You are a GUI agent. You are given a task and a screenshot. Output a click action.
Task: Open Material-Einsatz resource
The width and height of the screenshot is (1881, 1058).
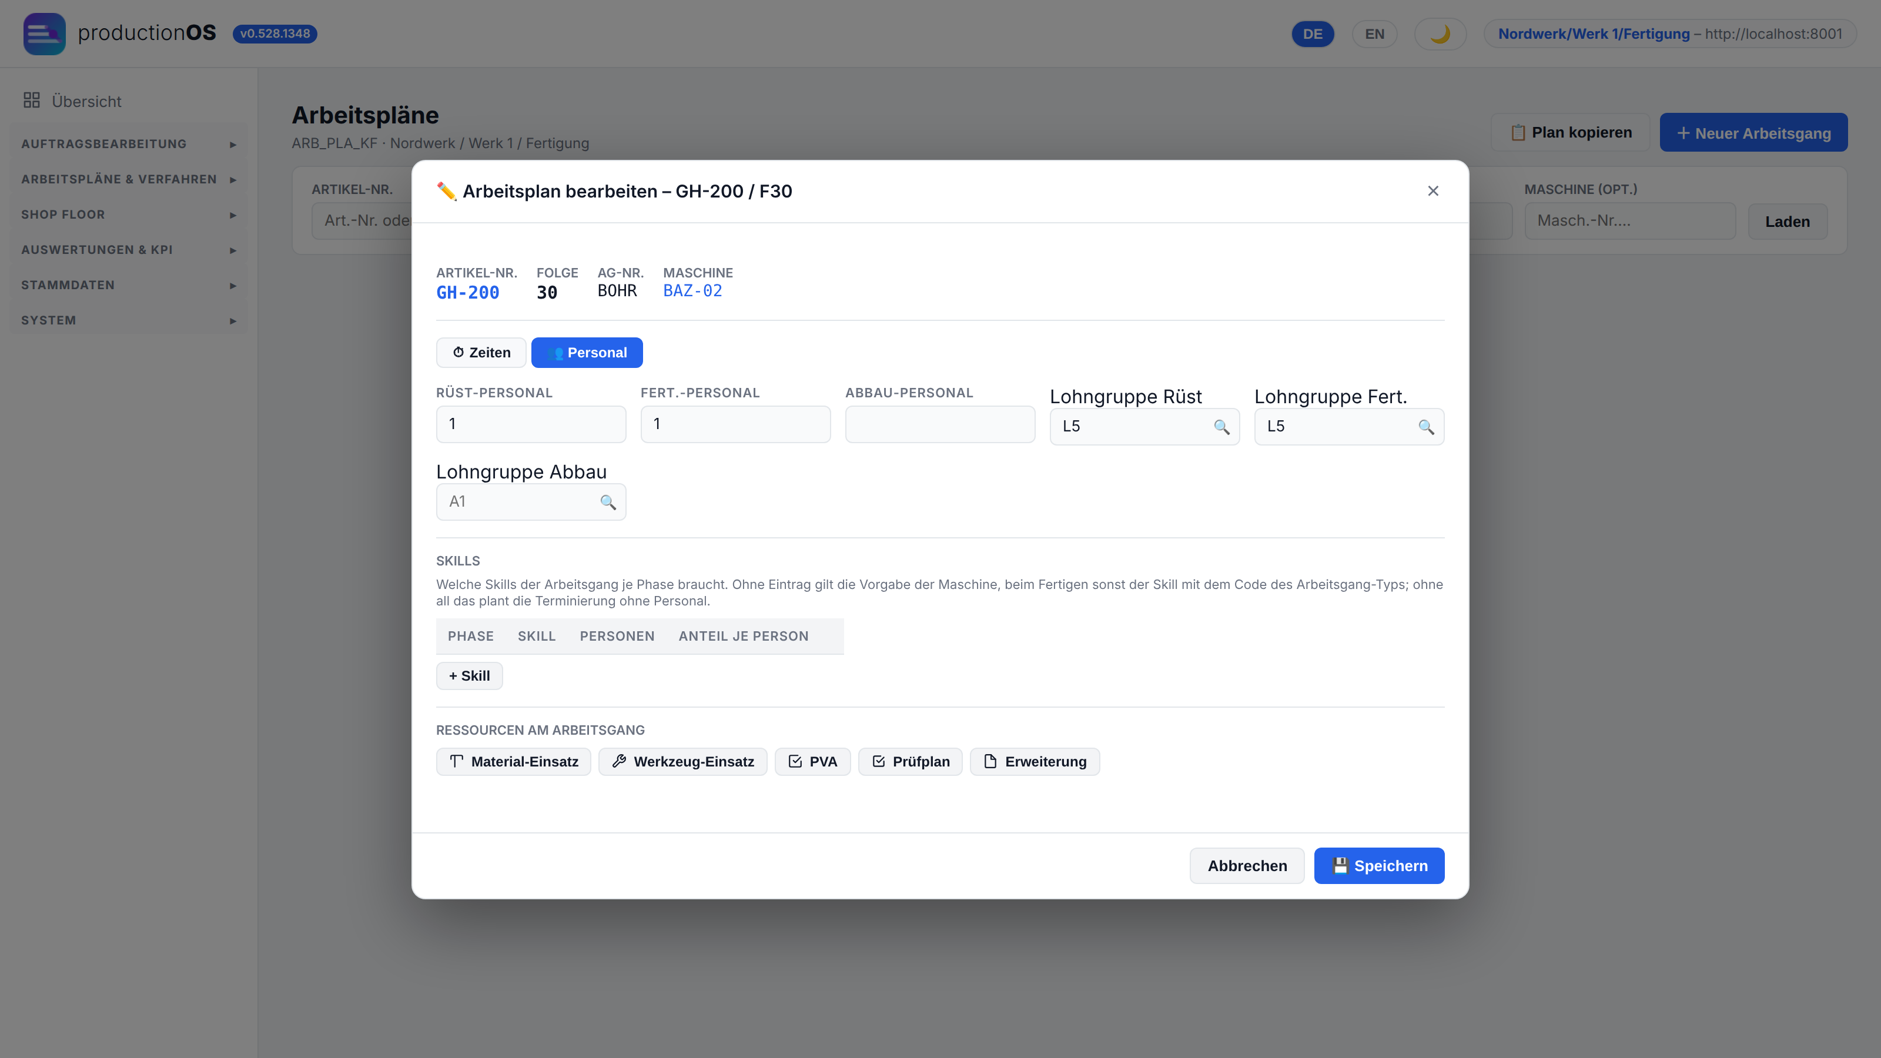click(x=513, y=762)
